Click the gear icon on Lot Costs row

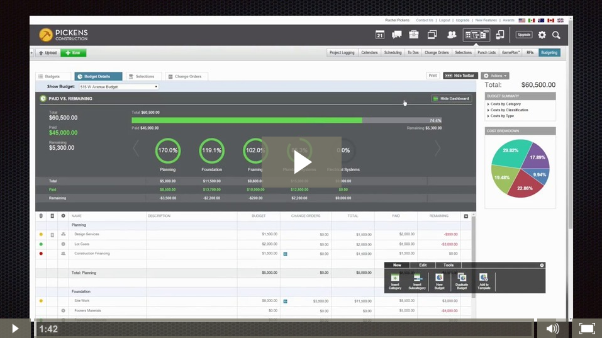pyautogui.click(x=63, y=244)
